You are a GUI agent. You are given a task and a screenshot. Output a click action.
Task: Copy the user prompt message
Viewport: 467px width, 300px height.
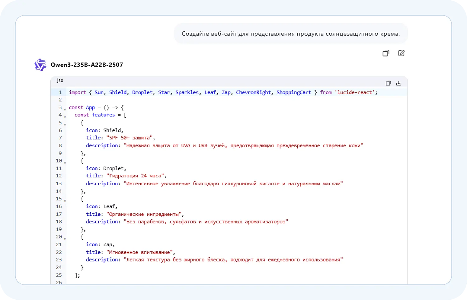pos(386,53)
